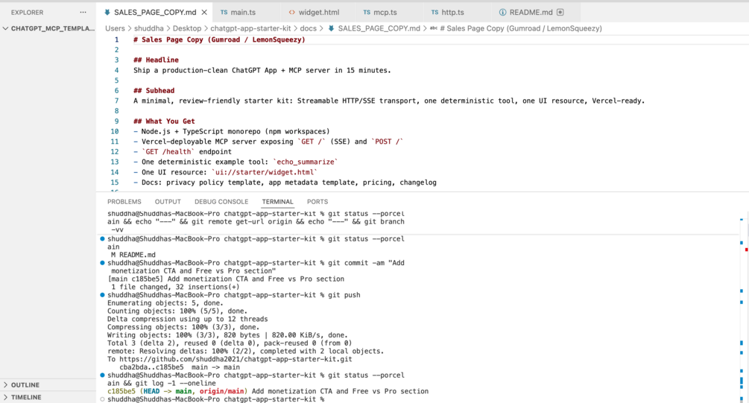
Task: Click the 'c185be5' commit hash on last log line
Action: 121,391
